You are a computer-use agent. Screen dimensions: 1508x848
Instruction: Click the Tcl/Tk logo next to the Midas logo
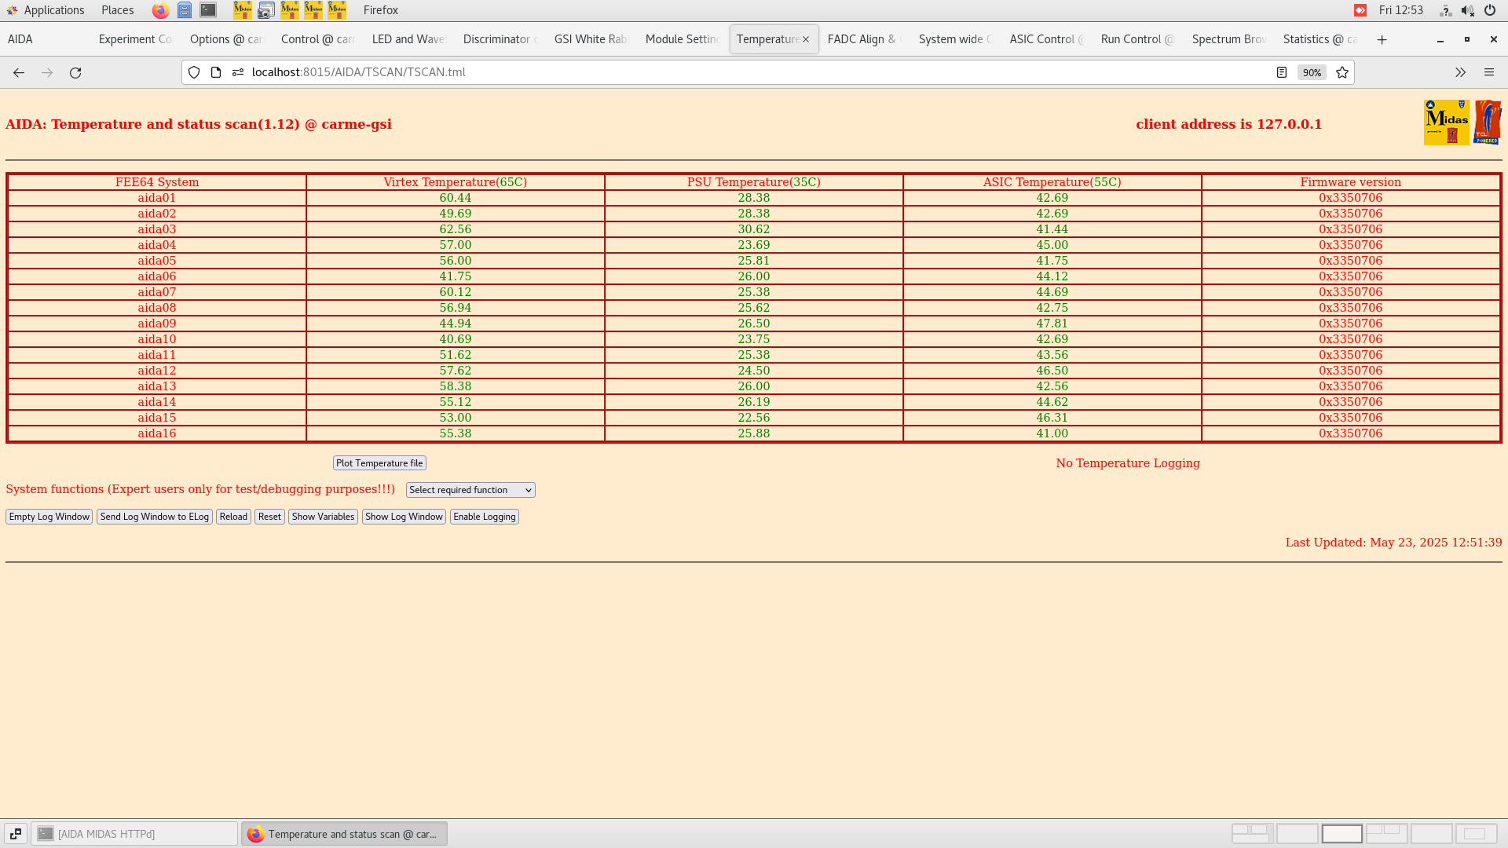(1488, 121)
